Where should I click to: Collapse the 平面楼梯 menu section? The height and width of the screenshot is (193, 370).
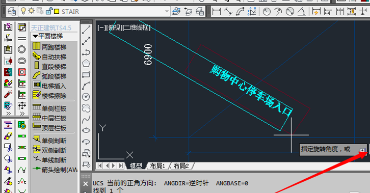pos(35,36)
